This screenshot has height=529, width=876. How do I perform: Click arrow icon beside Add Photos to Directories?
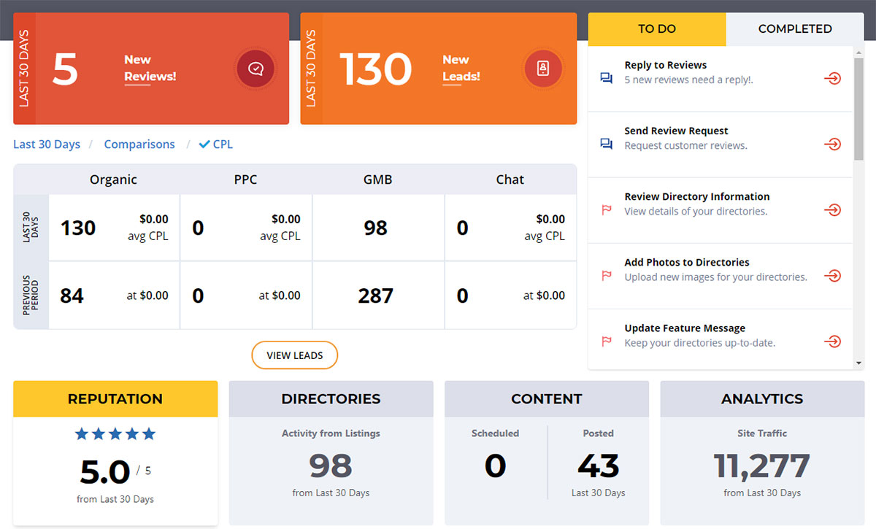(x=832, y=276)
